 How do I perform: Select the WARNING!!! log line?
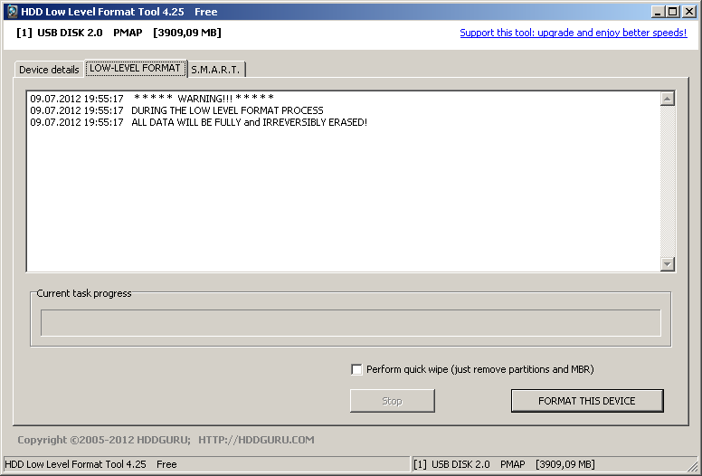coord(204,99)
